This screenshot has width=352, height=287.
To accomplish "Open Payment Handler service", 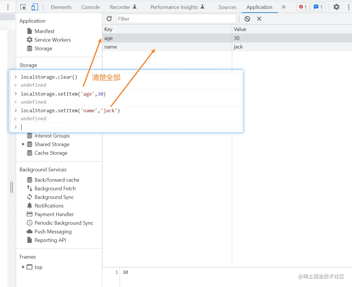I will coord(54,214).
